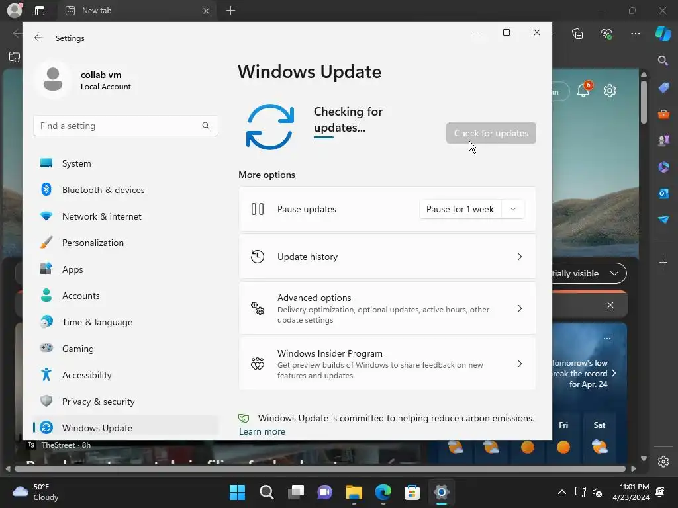The image size is (678, 508).
Task: Select Windows Update in sidebar
Action: pos(125,428)
